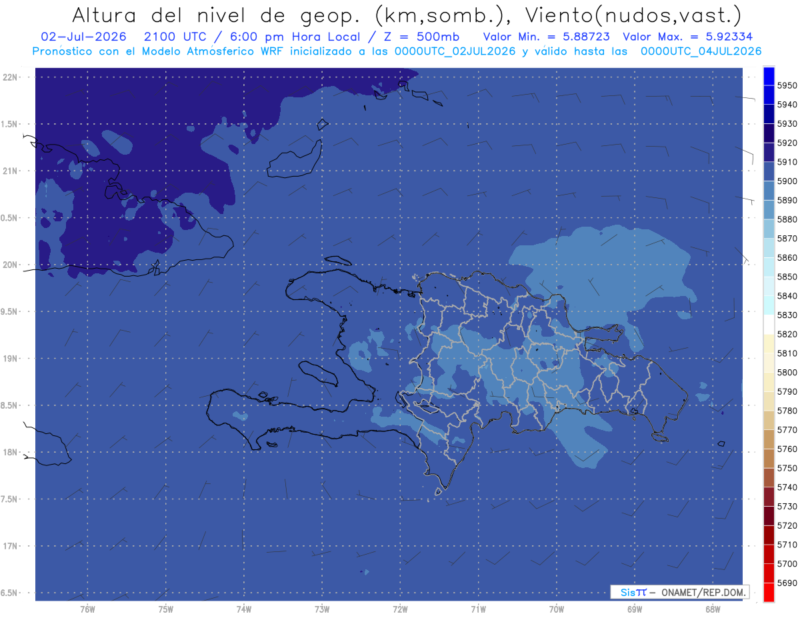
Task: Pick the brown swatch between 5750 and 5760
Action: point(768,458)
